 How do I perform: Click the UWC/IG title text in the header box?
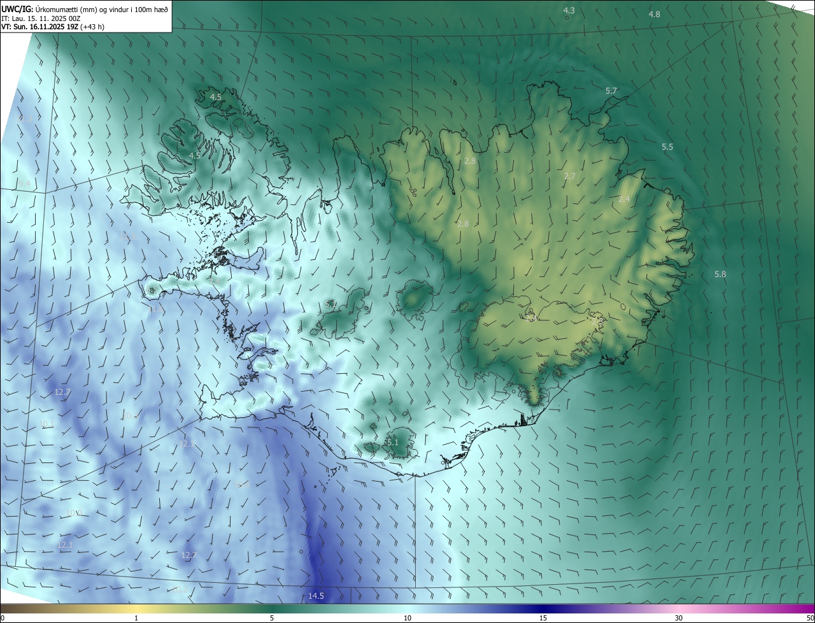click(x=17, y=10)
